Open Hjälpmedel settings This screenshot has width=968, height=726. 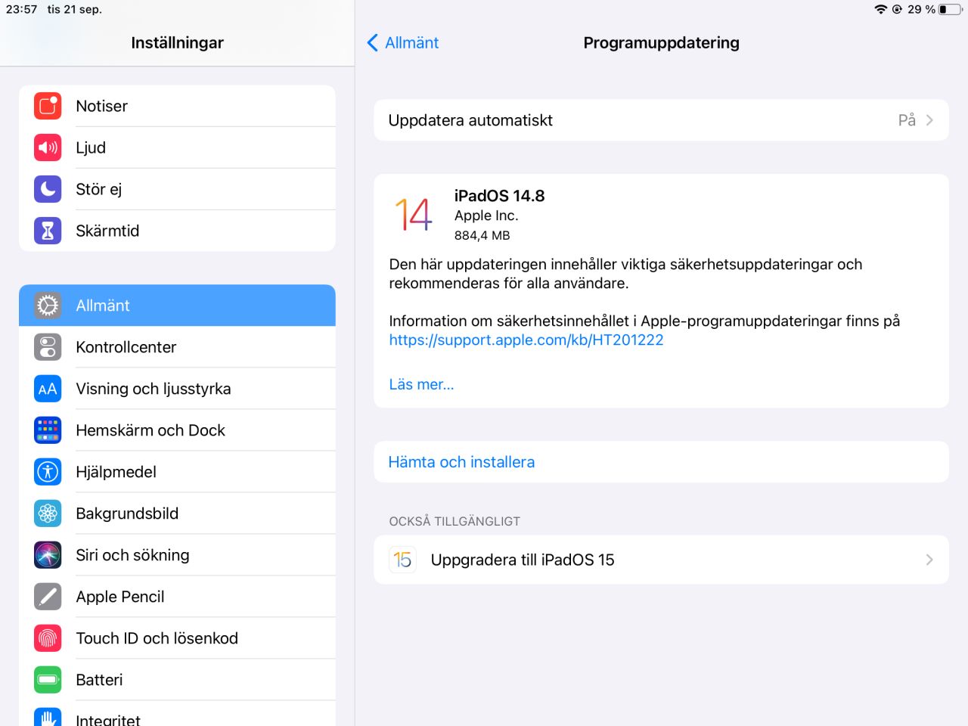tap(177, 472)
